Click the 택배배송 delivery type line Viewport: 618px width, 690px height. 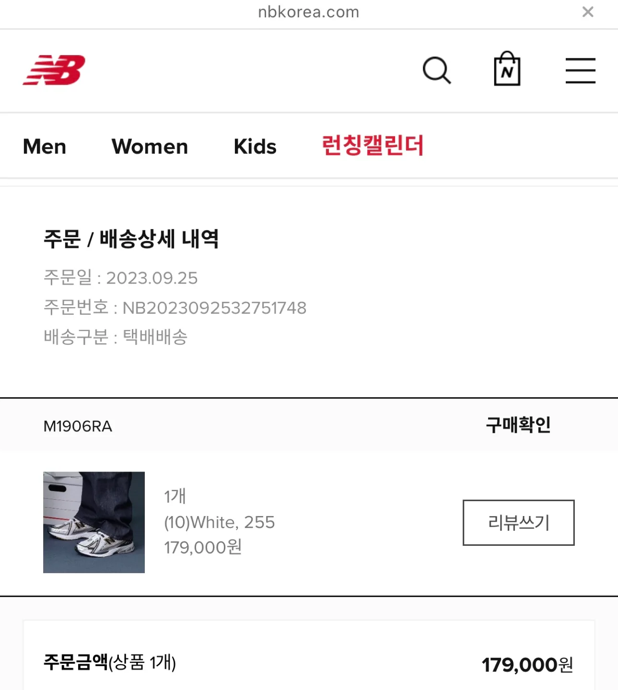pyautogui.click(x=116, y=337)
